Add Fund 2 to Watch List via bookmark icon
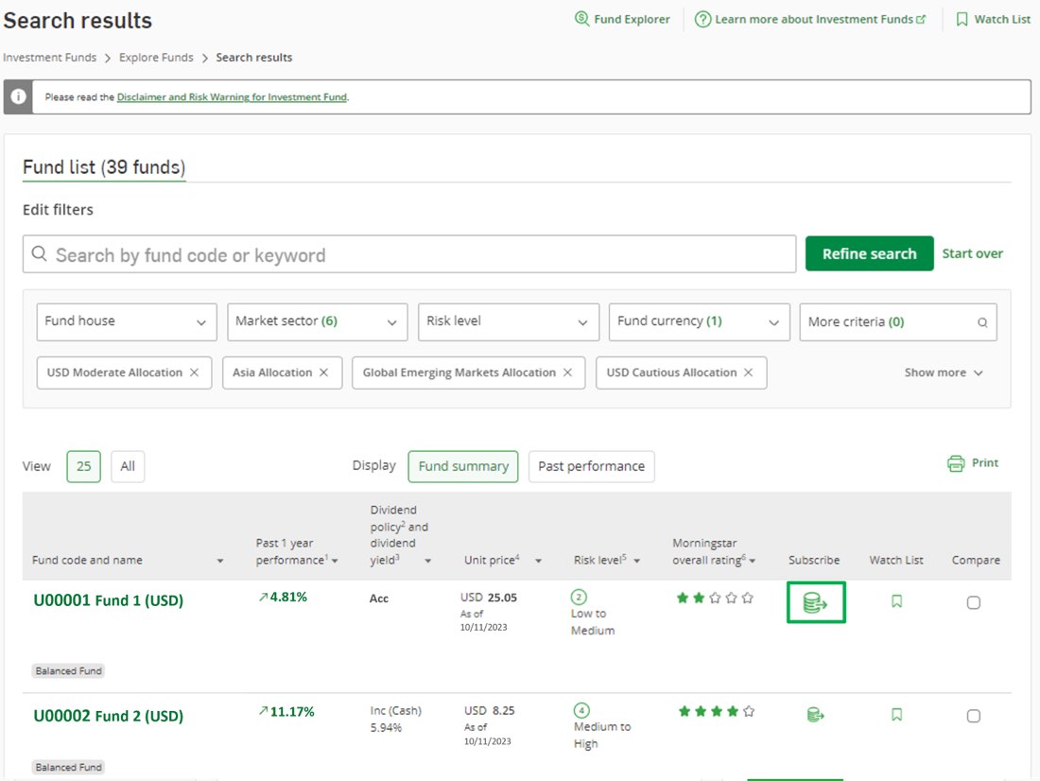The image size is (1040, 781). (x=895, y=715)
